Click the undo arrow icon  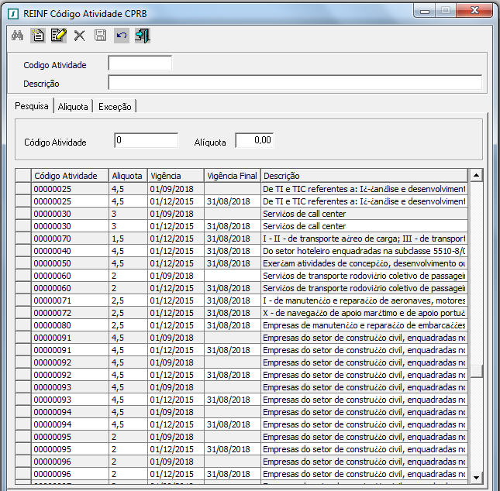pos(121,36)
